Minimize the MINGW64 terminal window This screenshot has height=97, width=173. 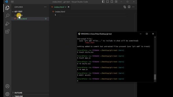coord(141,34)
